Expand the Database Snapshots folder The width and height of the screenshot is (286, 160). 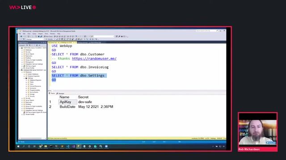(24, 76)
